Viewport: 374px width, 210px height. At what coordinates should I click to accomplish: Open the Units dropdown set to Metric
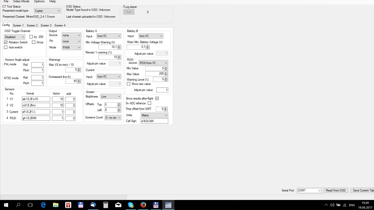(154, 115)
